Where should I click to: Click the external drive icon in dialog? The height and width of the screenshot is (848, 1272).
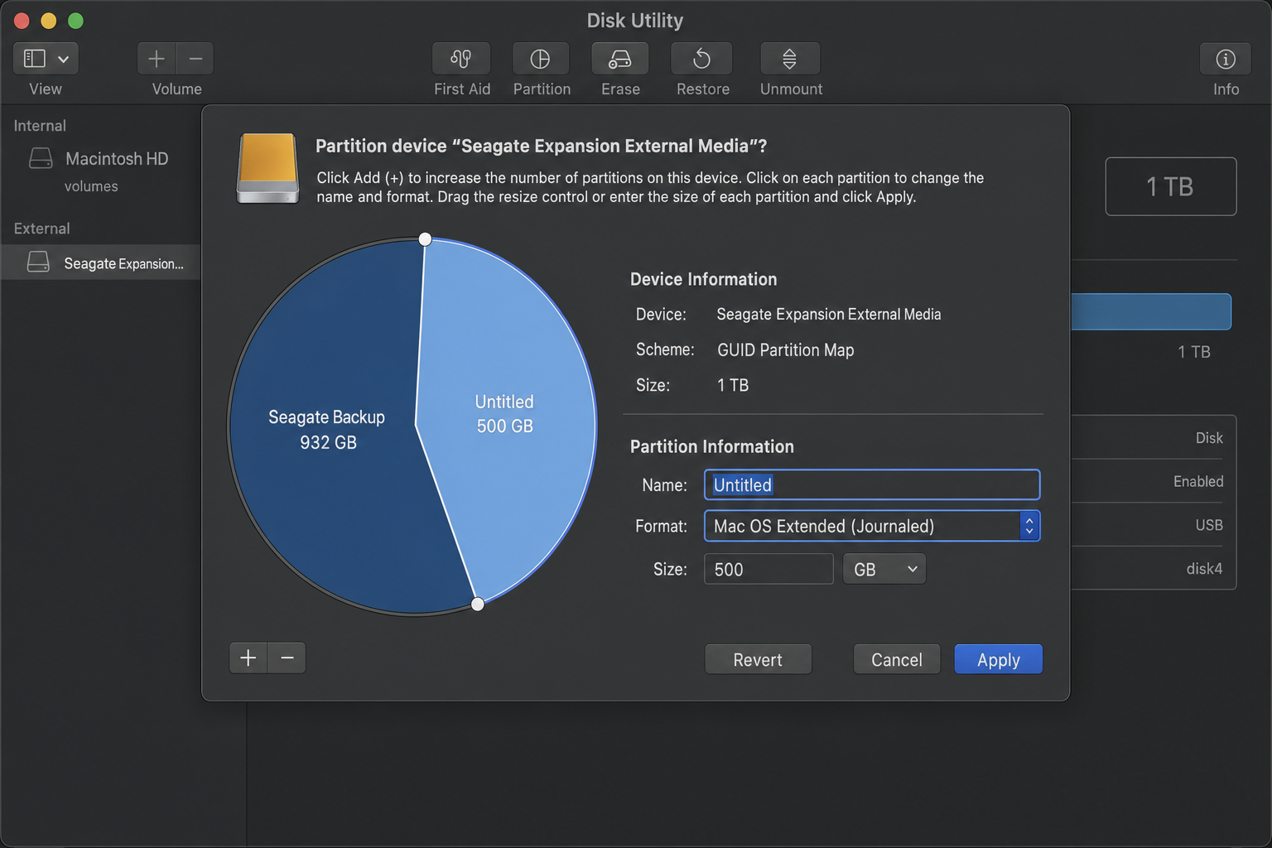267,168
